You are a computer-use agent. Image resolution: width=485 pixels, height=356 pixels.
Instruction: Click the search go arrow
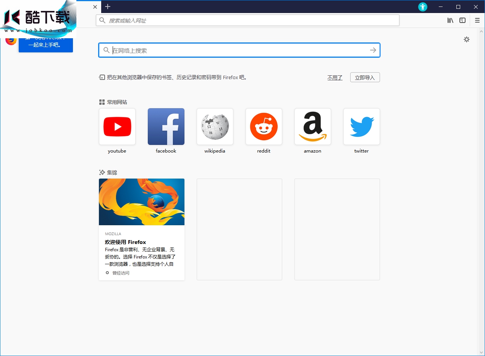coord(373,50)
